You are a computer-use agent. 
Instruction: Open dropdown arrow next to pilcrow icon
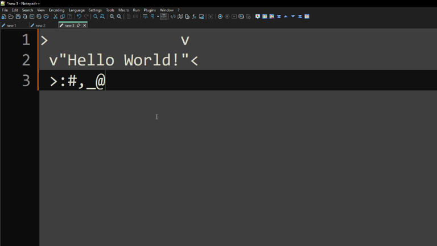click(x=158, y=17)
